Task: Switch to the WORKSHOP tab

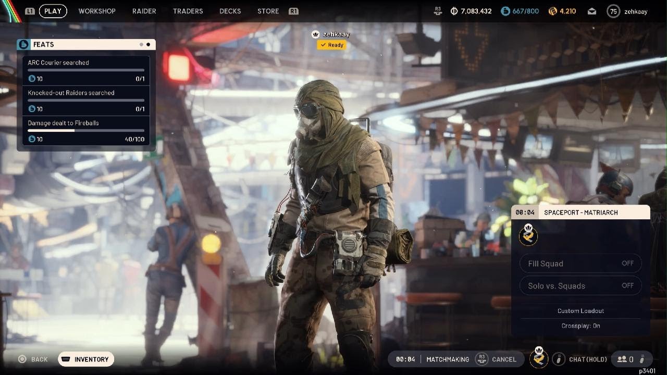Action: tap(97, 11)
